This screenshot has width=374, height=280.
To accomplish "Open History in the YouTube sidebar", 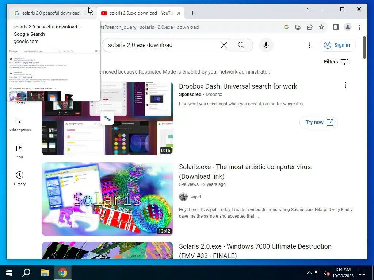I will (20, 178).
